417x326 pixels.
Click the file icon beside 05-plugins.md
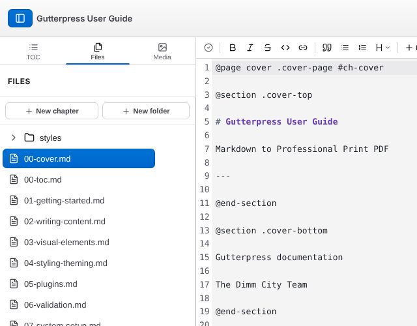[x=14, y=284]
